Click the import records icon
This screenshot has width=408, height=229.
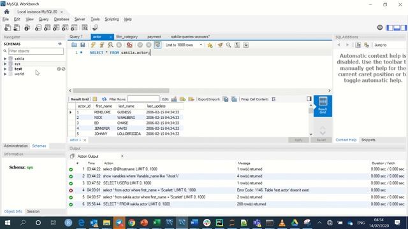tap(234, 99)
